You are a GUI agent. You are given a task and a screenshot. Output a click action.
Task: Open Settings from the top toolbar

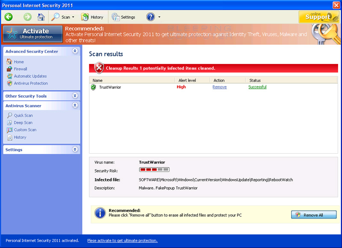coord(124,17)
